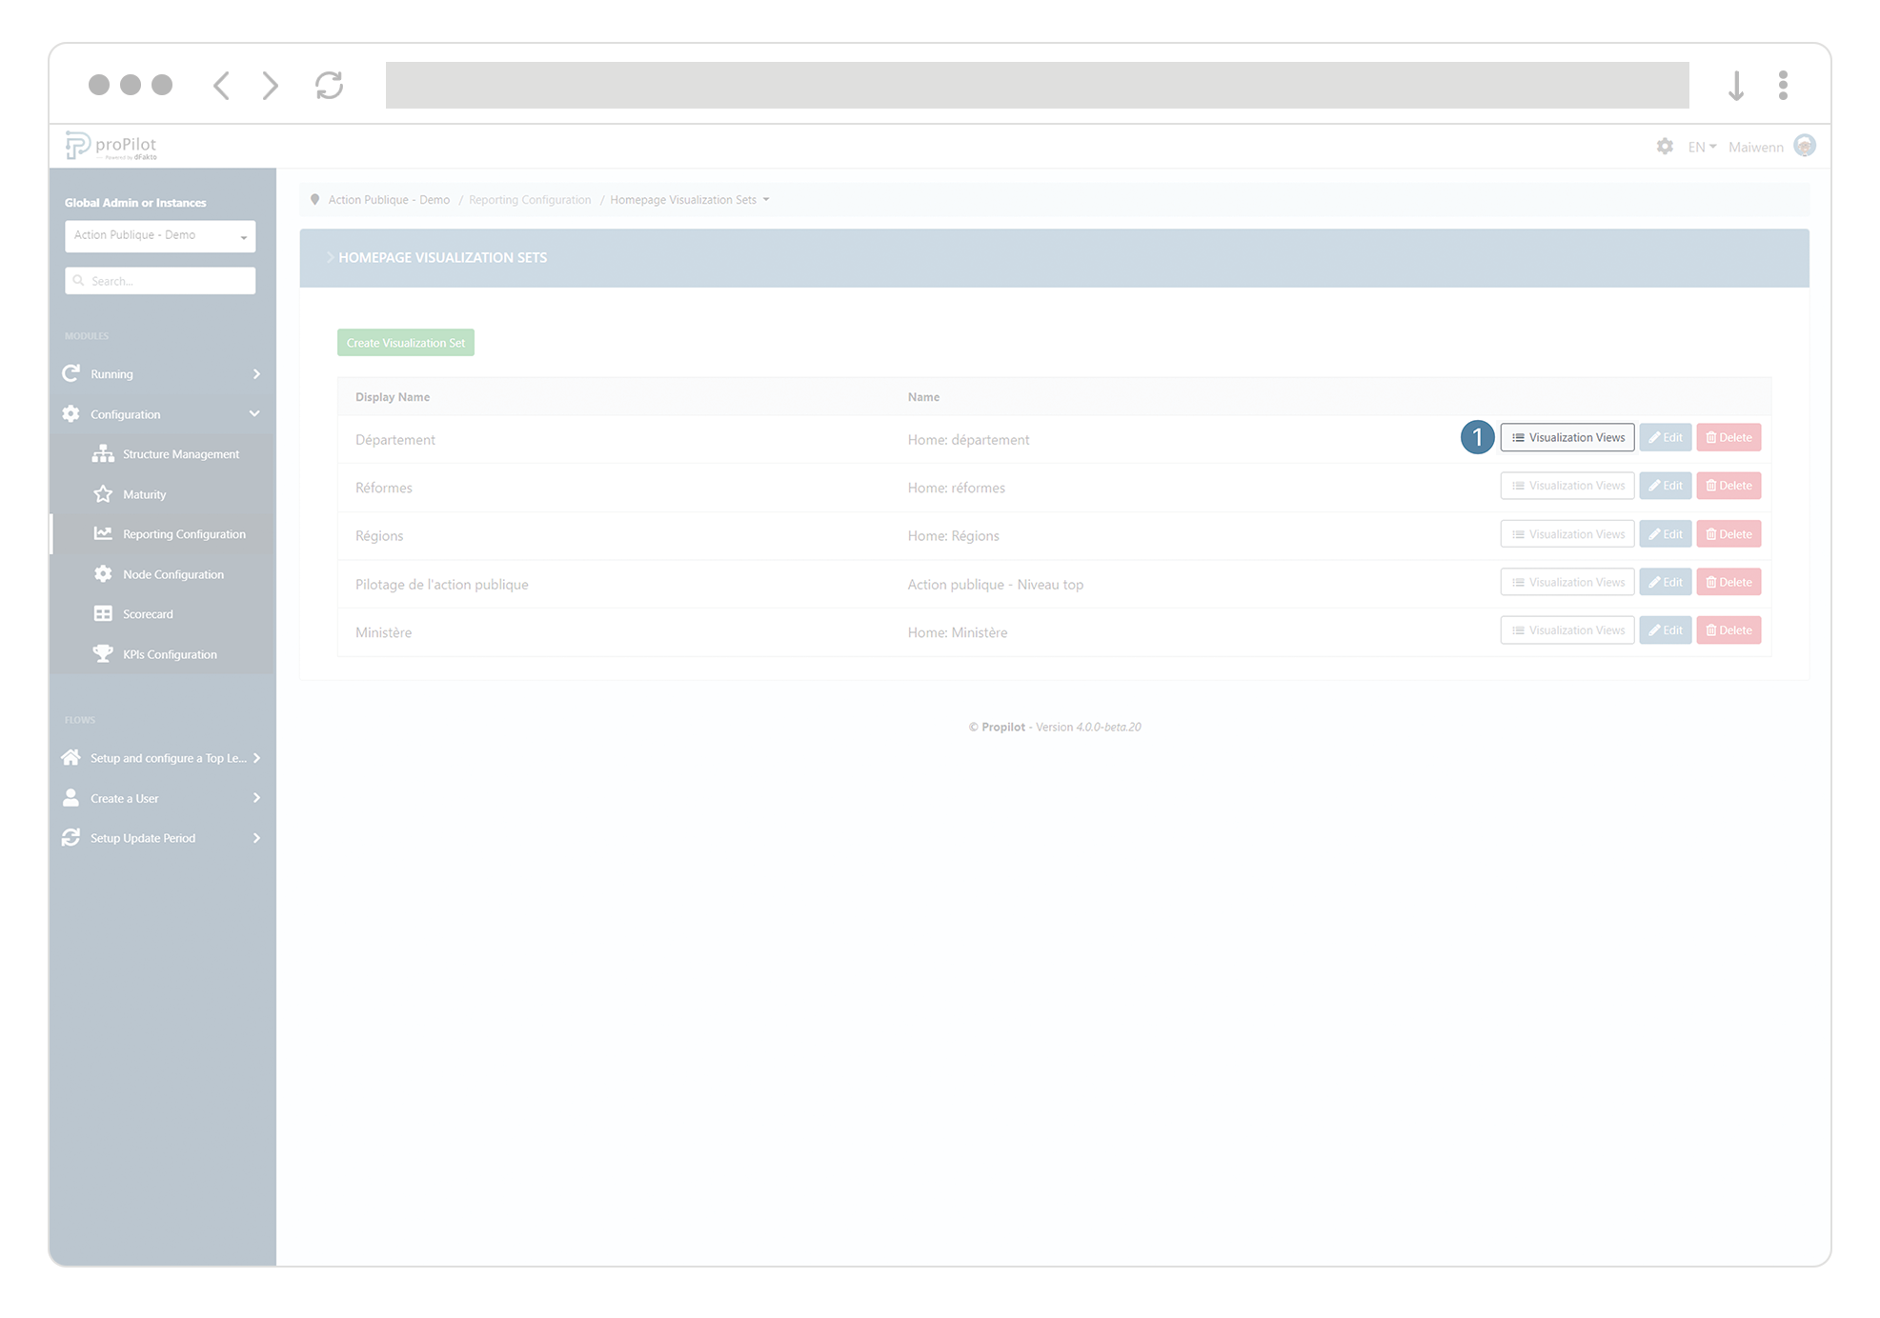The width and height of the screenshot is (1880, 1318).
Task: Open the Running module
Action: point(111,373)
